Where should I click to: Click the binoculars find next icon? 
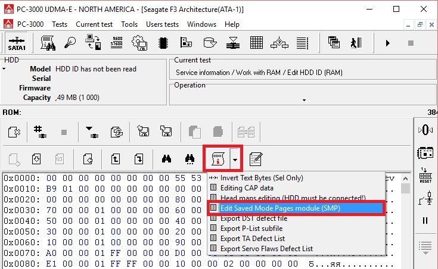coord(190,159)
